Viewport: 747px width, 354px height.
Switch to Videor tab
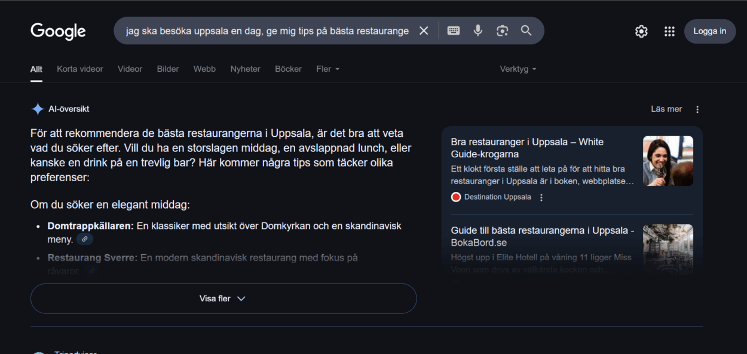(x=130, y=69)
